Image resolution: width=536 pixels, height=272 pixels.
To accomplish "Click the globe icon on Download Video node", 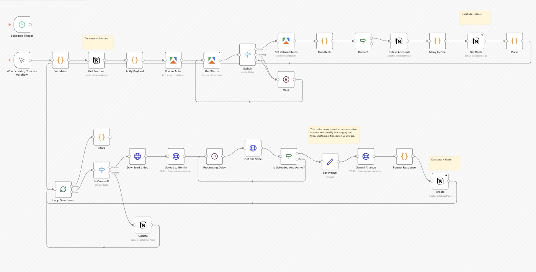I will click(137, 156).
